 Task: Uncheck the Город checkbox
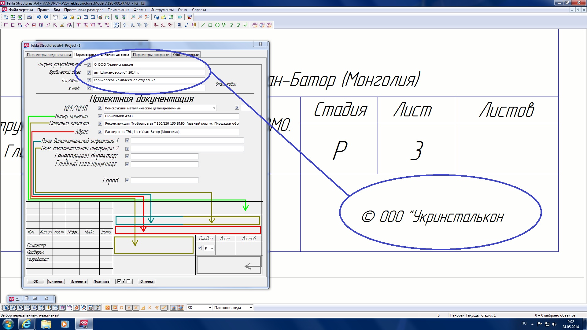coord(127,180)
